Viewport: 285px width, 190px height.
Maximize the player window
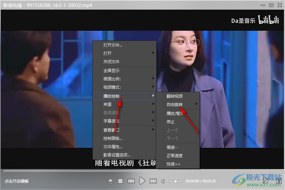(x=271, y=5)
